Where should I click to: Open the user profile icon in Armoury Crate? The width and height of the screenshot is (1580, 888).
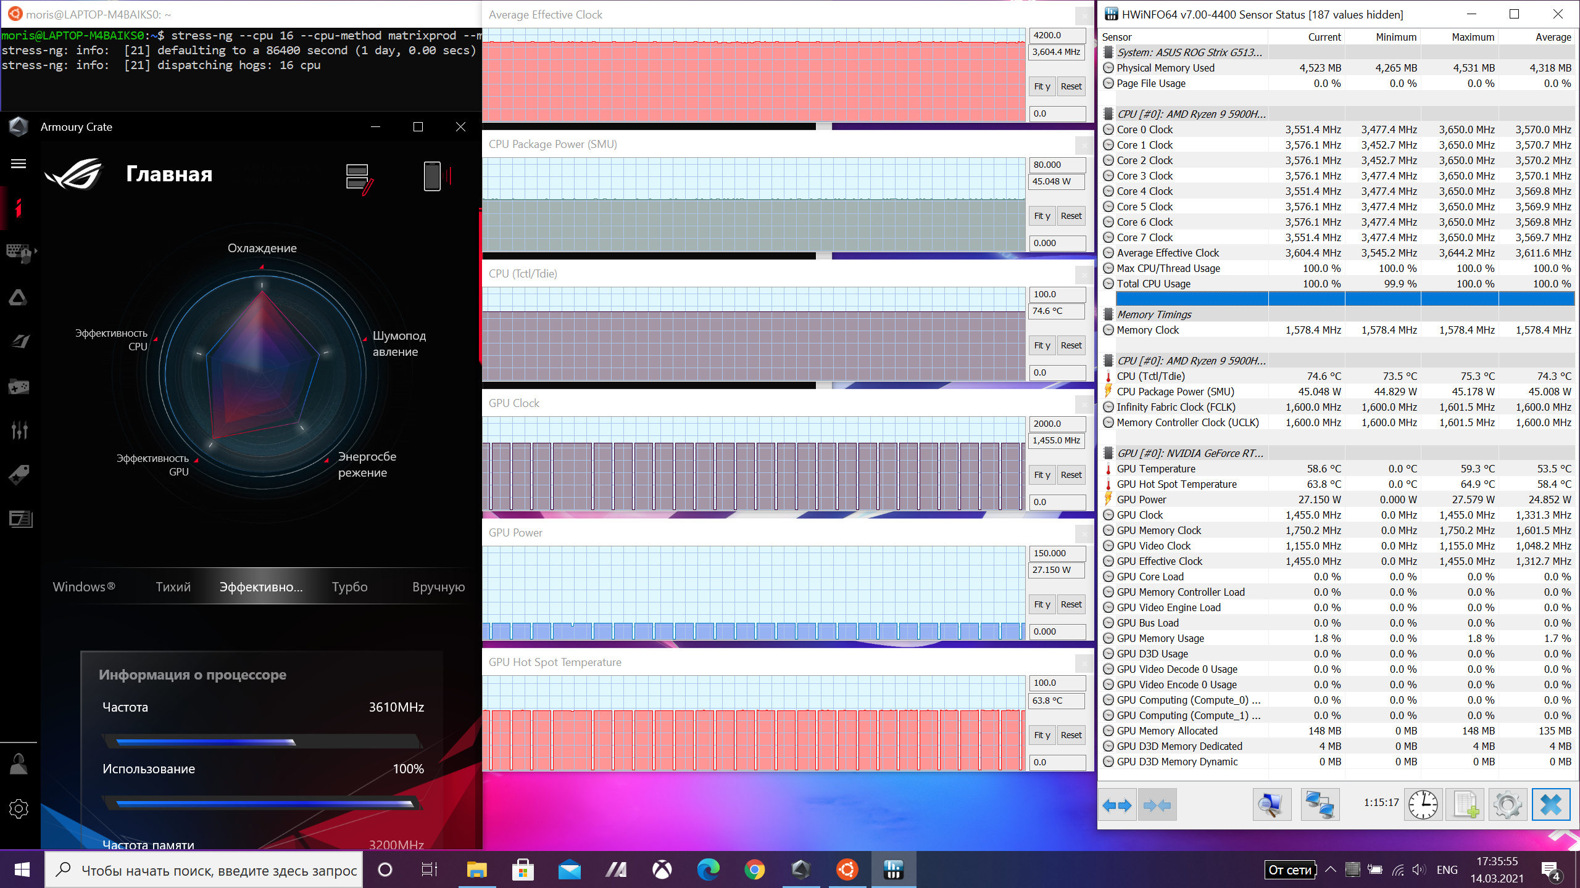(x=19, y=763)
